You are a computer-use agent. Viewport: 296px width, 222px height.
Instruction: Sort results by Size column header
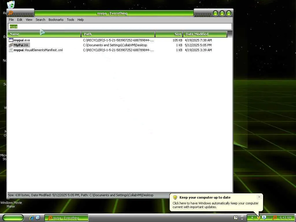[169, 34]
